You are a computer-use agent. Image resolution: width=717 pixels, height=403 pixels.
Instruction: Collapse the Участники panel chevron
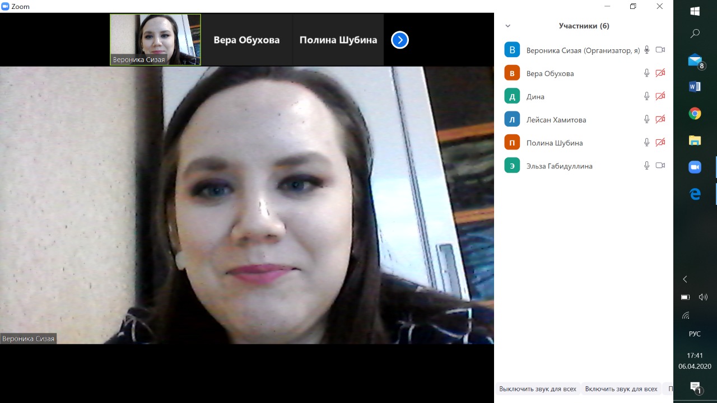[508, 26]
